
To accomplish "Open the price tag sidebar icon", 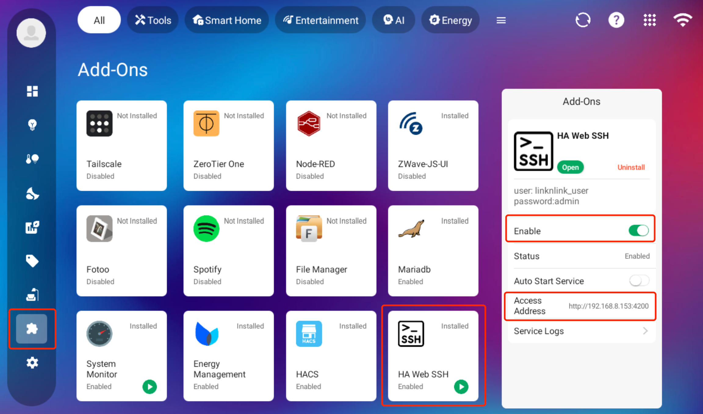I will coord(32,261).
